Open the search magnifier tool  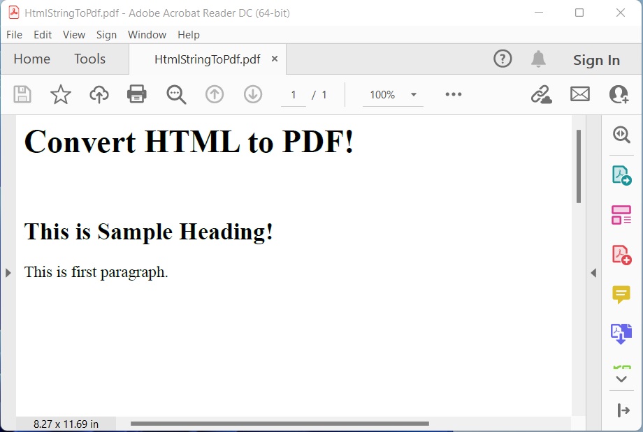[x=175, y=94]
